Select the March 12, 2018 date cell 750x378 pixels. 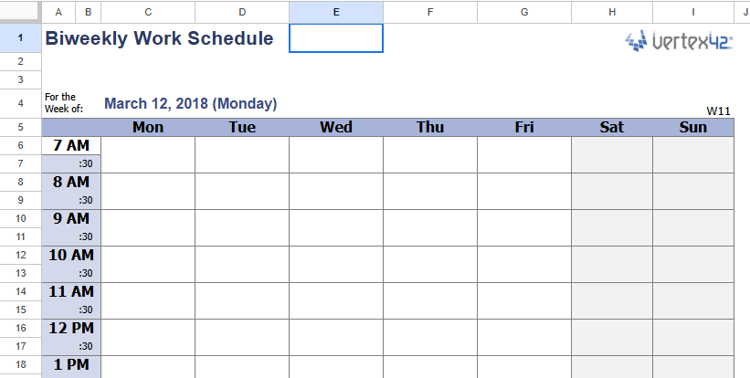(190, 104)
